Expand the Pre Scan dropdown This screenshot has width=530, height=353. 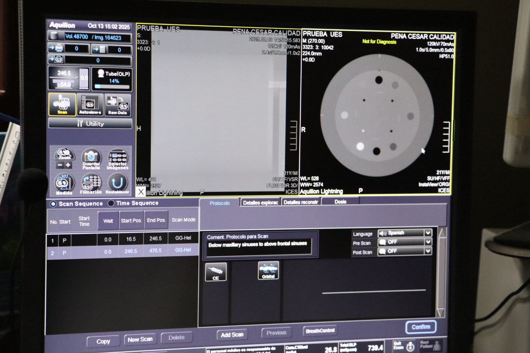(x=405, y=242)
